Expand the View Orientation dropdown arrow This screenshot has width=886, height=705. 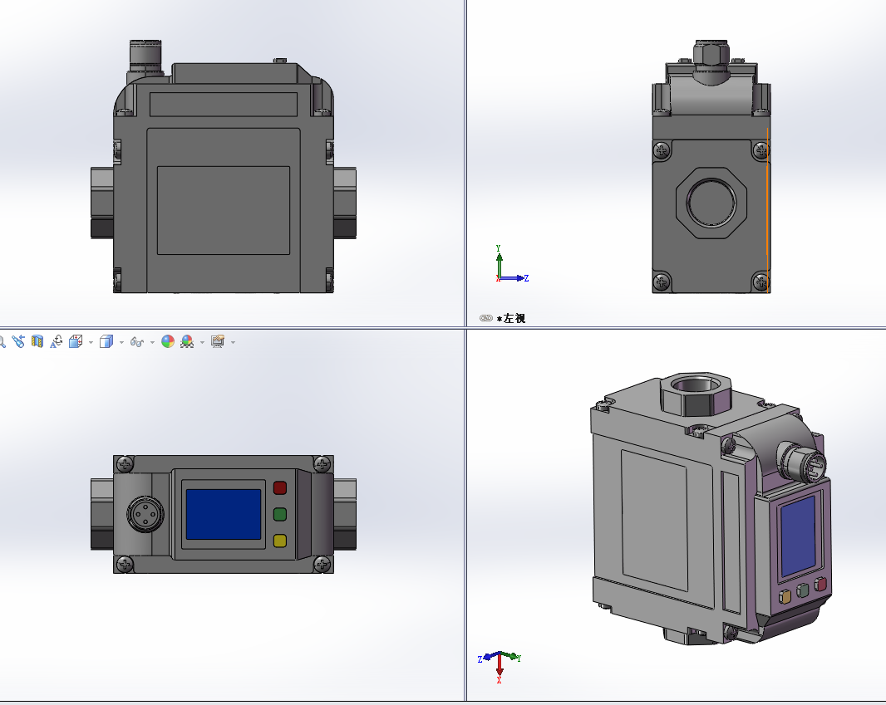[x=91, y=342]
